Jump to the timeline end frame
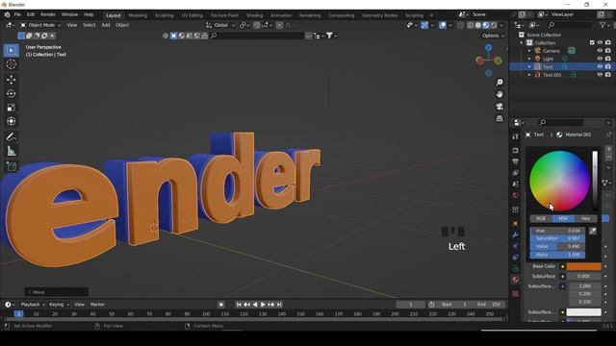Image resolution: width=616 pixels, height=346 pixels. [279, 305]
